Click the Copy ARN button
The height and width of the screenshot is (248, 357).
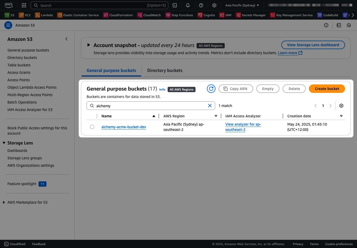236,89
